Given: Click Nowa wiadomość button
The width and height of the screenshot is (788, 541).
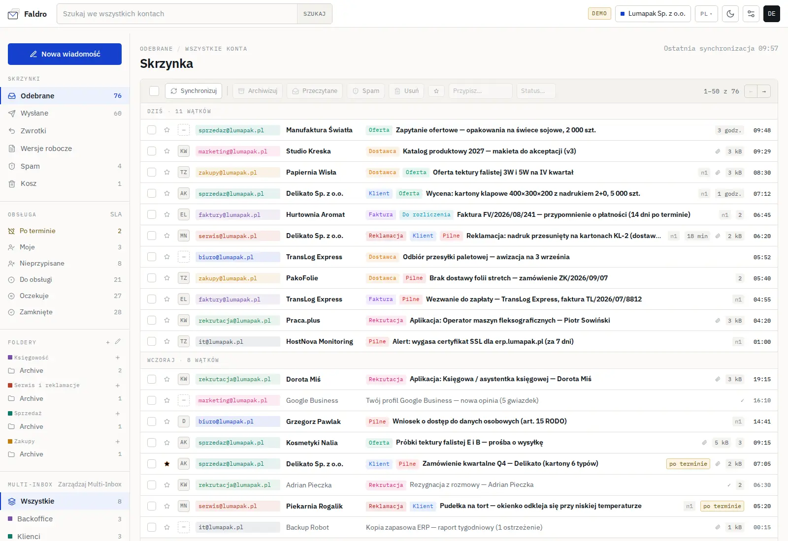Looking at the screenshot, I should coord(65,54).
